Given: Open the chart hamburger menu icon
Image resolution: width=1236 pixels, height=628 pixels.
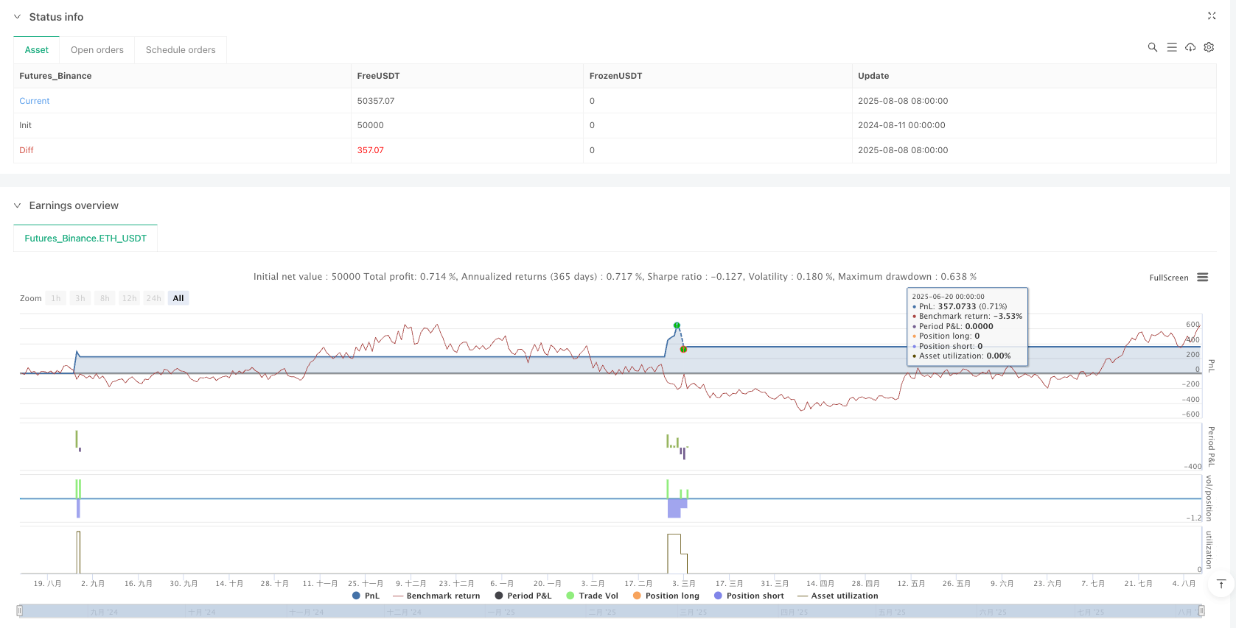Looking at the screenshot, I should [x=1203, y=278].
